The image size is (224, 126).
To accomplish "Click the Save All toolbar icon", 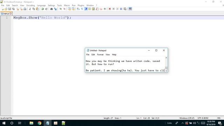I will coord(14,9).
